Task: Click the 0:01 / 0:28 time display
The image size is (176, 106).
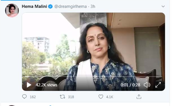Action: pyautogui.click(x=130, y=85)
